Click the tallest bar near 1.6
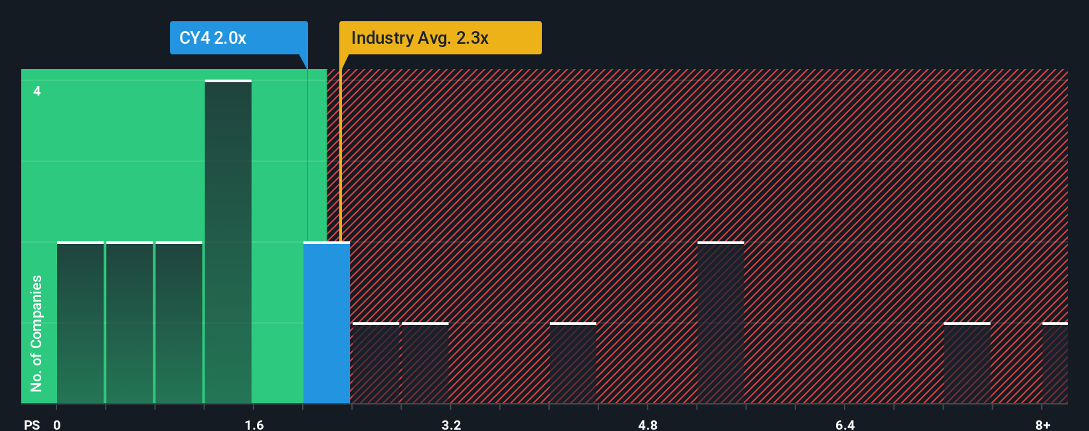 click(x=228, y=241)
